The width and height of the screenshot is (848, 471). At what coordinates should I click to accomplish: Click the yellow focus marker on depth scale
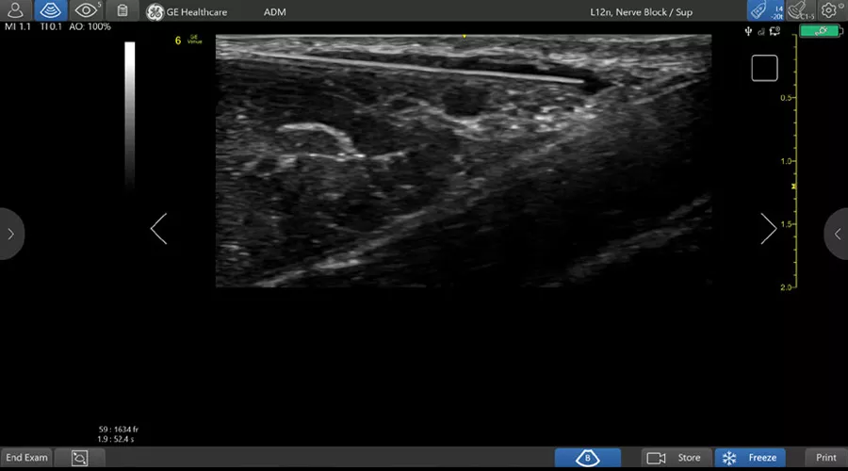(793, 187)
